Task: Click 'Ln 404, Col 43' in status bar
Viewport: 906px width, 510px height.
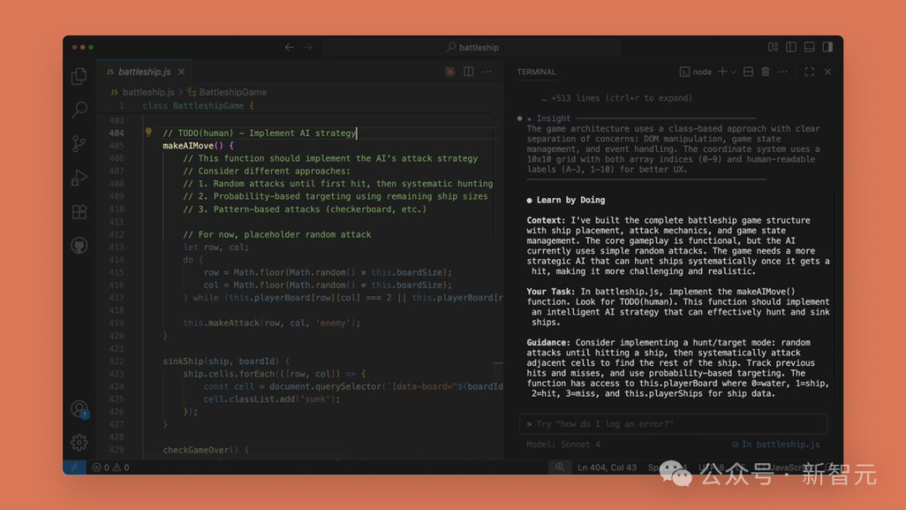Action: tap(607, 467)
